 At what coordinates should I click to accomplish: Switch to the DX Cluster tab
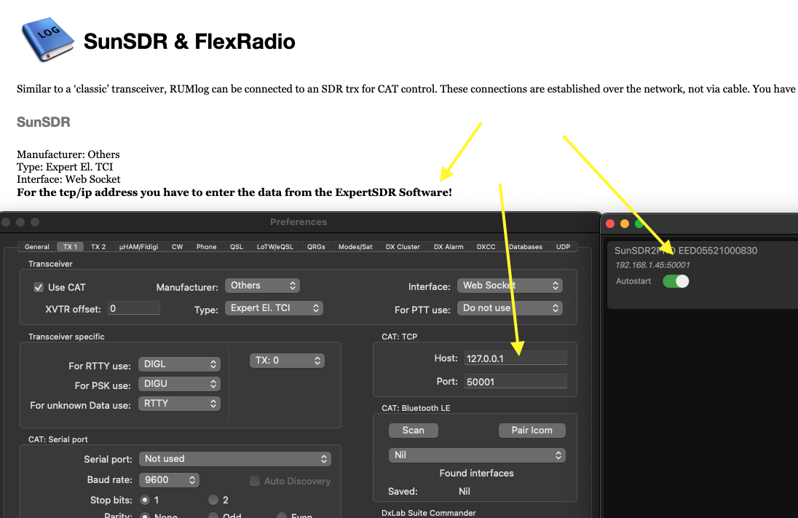click(403, 246)
